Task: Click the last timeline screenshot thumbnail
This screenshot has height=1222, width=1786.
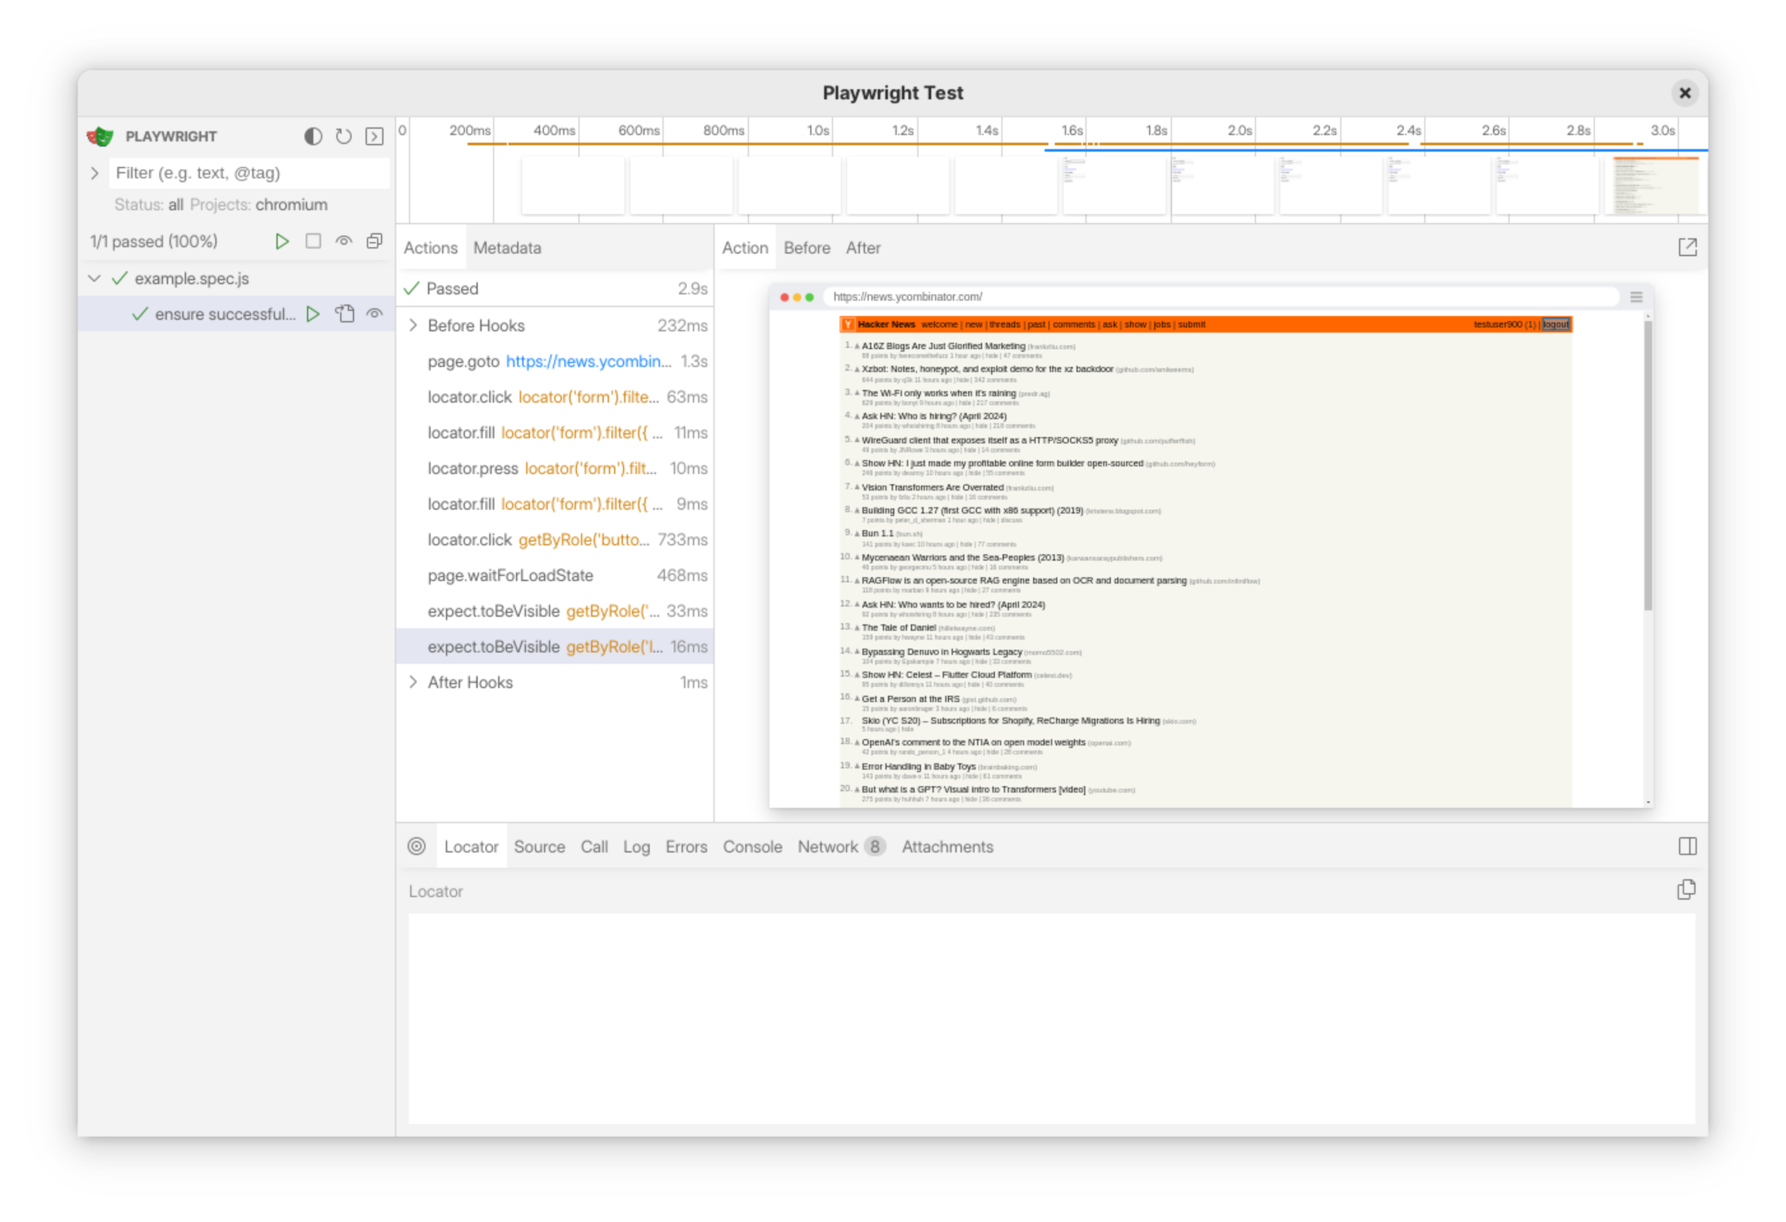Action: (1655, 185)
